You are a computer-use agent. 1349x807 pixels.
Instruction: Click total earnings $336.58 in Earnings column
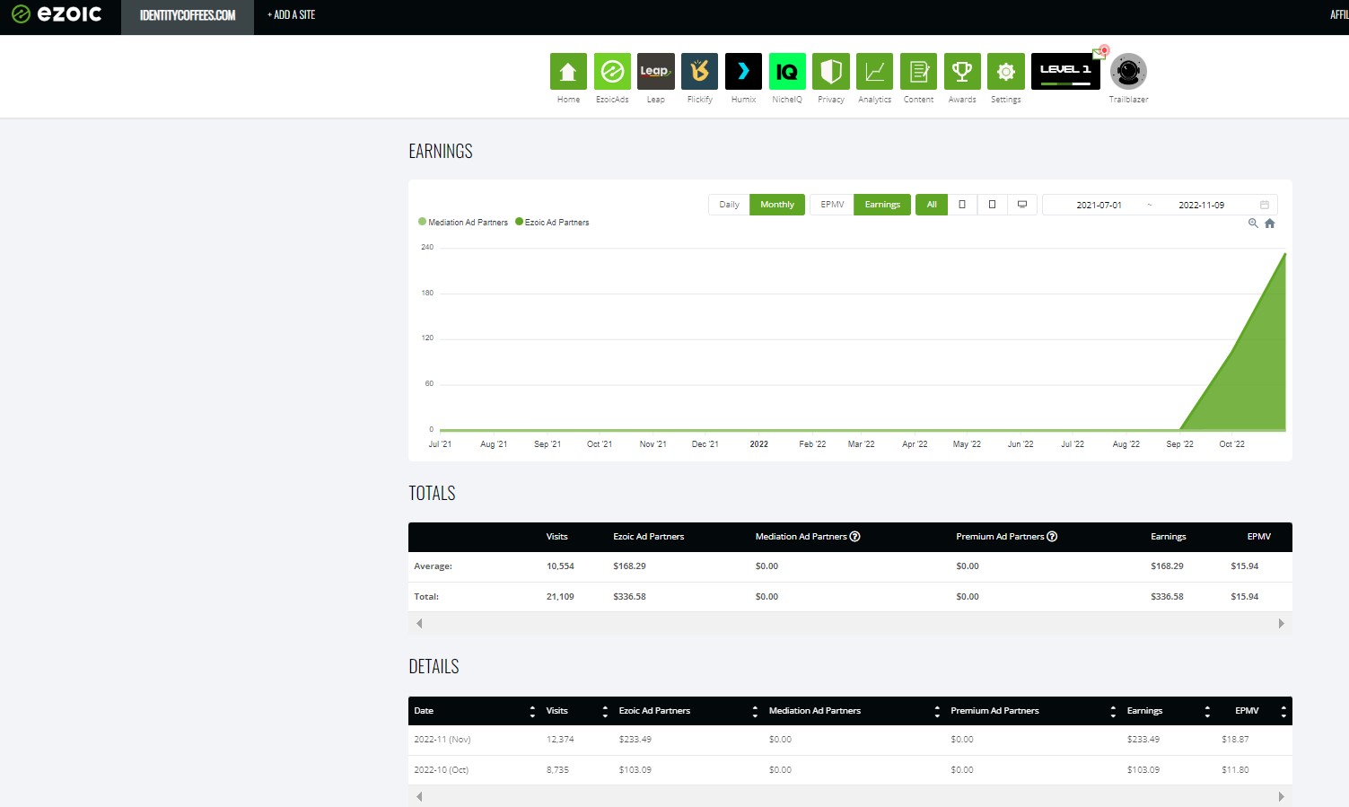pos(1167,597)
